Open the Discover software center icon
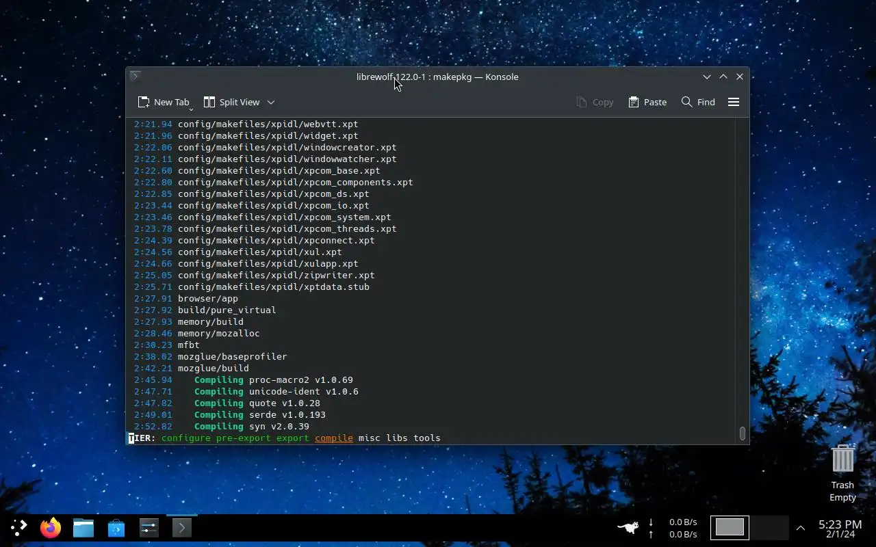The width and height of the screenshot is (876, 547). click(x=116, y=527)
